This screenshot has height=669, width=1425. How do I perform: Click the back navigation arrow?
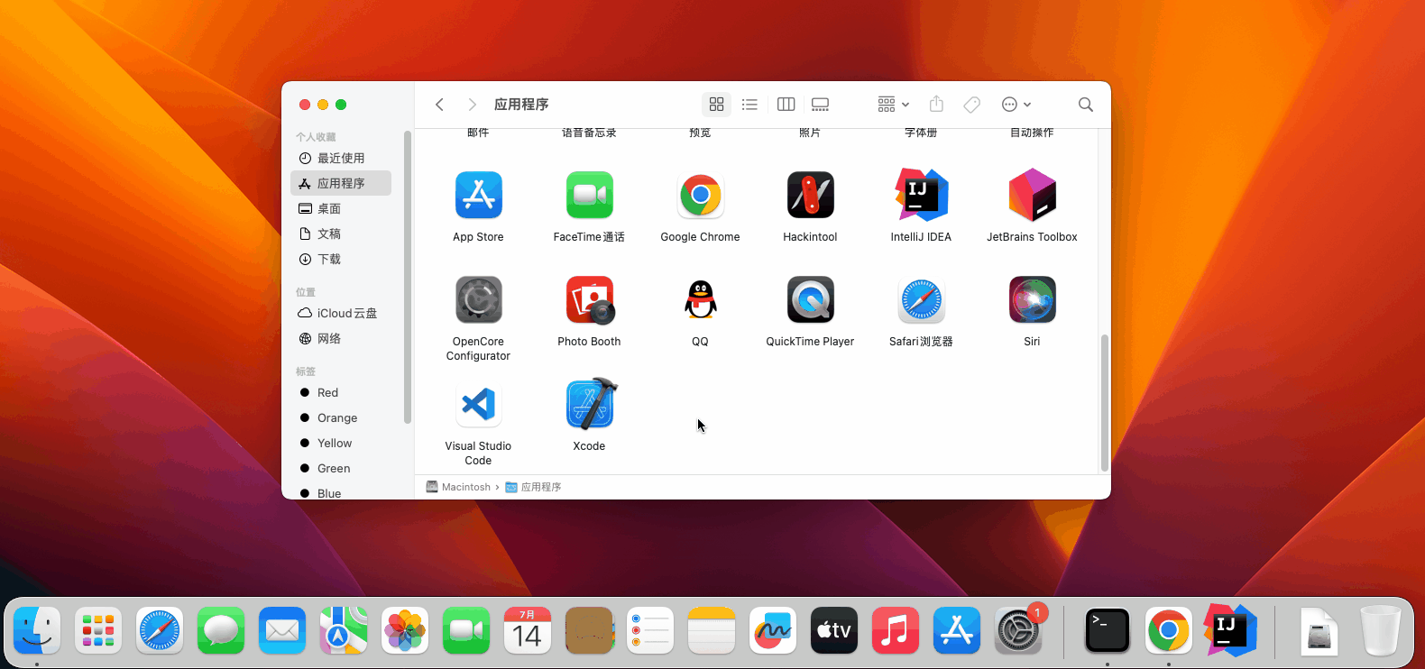439,105
